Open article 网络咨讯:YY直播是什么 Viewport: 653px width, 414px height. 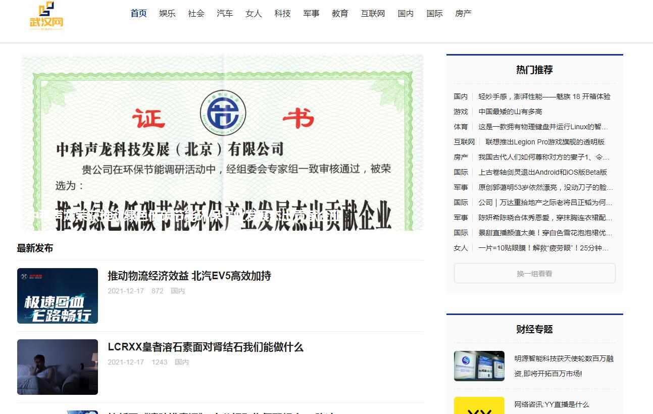tap(551, 404)
